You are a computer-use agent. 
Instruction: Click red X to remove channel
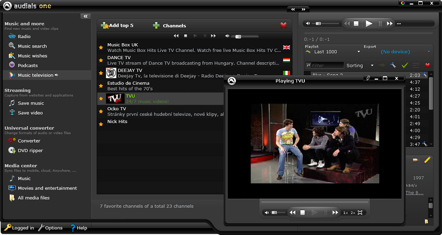click(x=283, y=25)
